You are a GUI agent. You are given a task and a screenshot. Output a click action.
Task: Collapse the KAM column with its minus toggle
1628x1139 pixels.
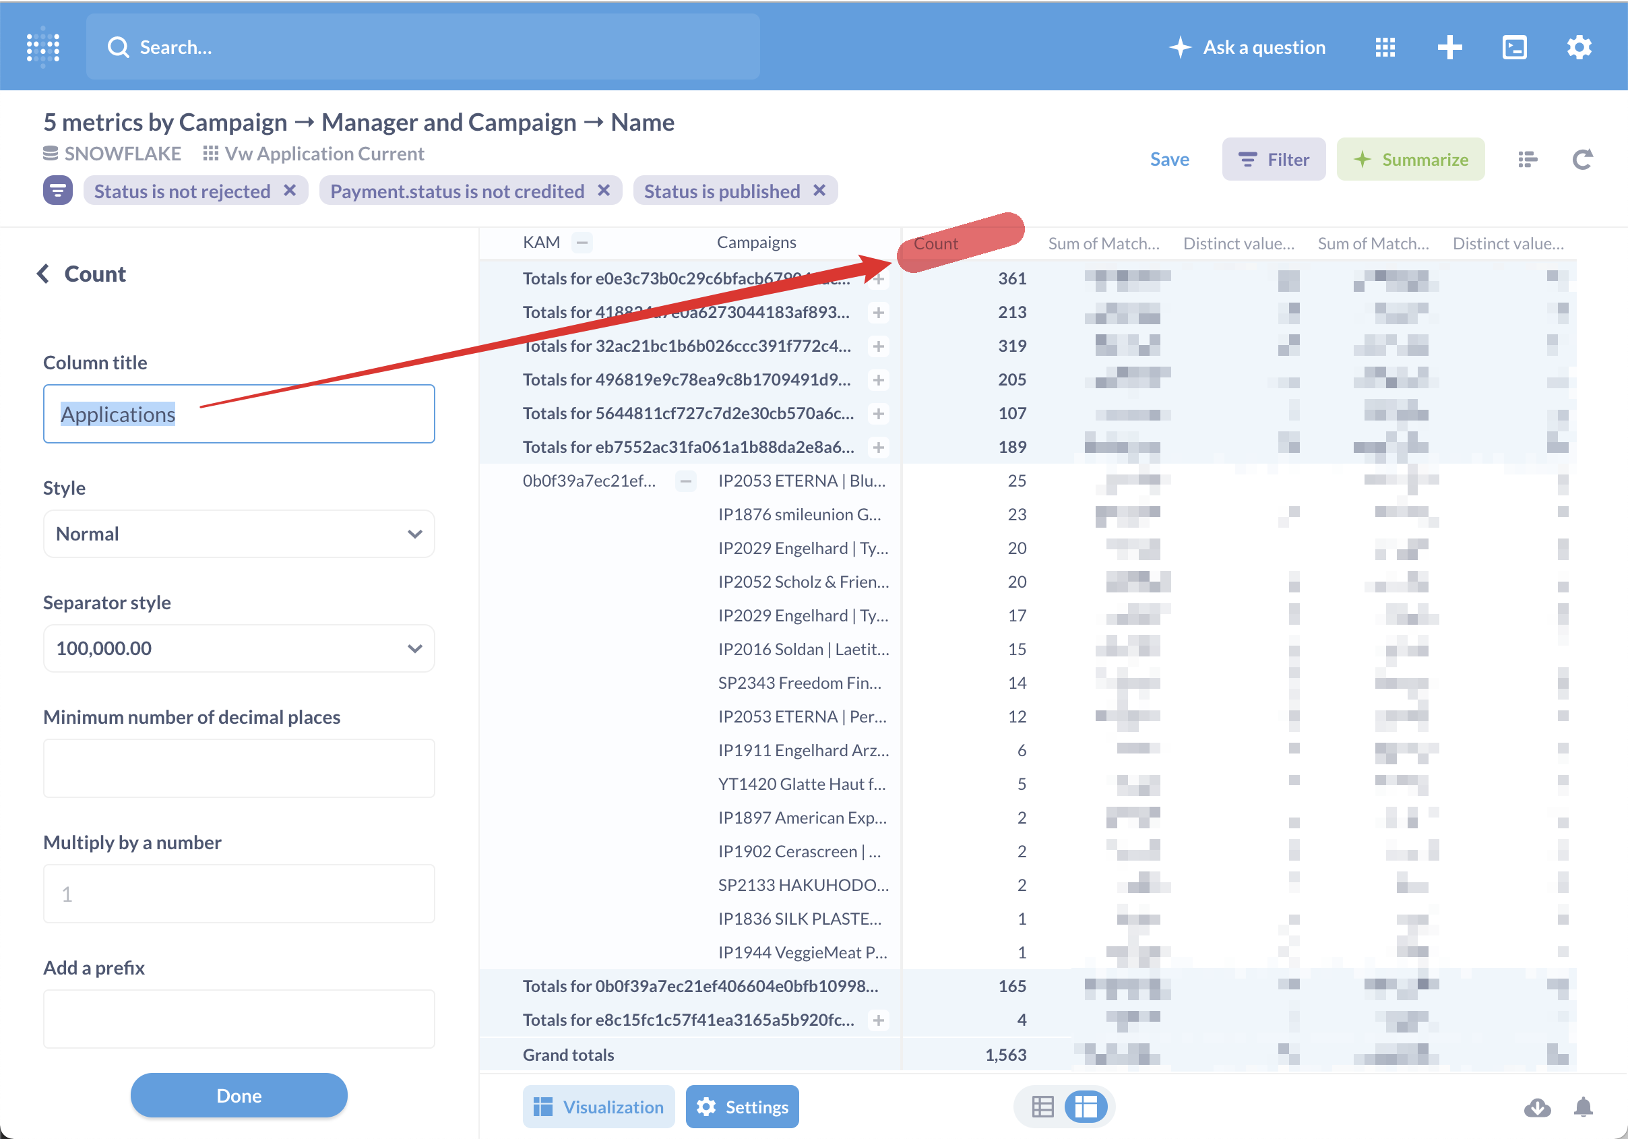(x=582, y=242)
